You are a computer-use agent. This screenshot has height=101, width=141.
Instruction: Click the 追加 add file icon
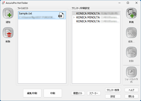pyautogui.click(x=8, y=13)
